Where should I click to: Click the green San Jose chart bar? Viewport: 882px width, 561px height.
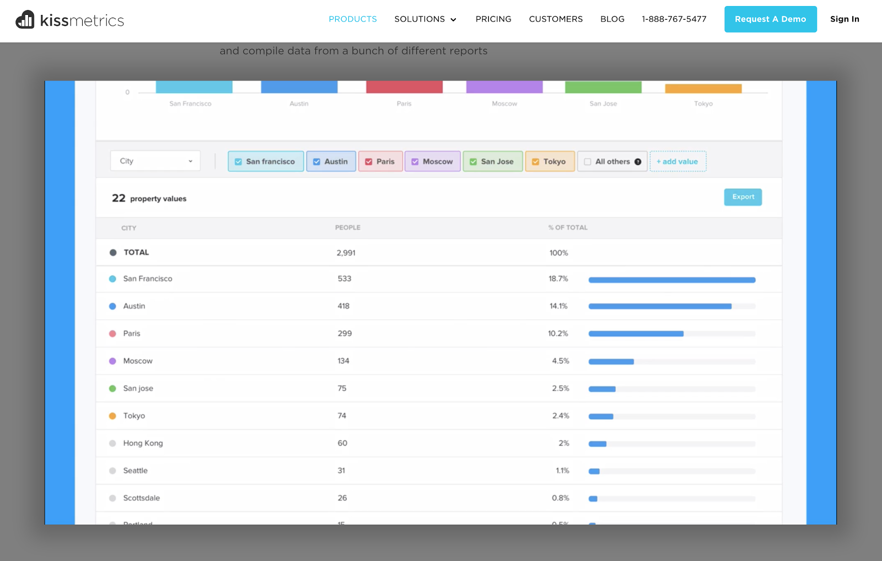pyautogui.click(x=603, y=87)
